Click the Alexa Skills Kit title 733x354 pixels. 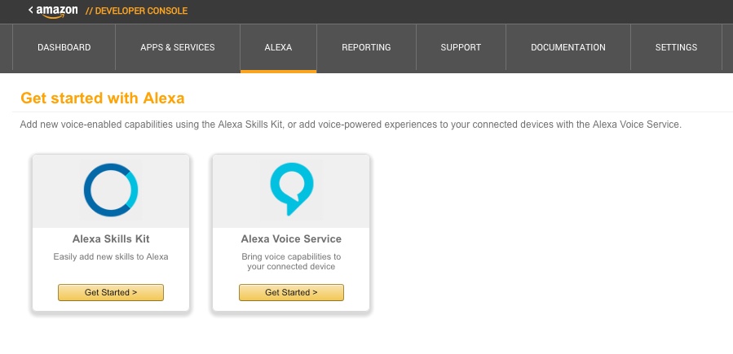(111, 238)
